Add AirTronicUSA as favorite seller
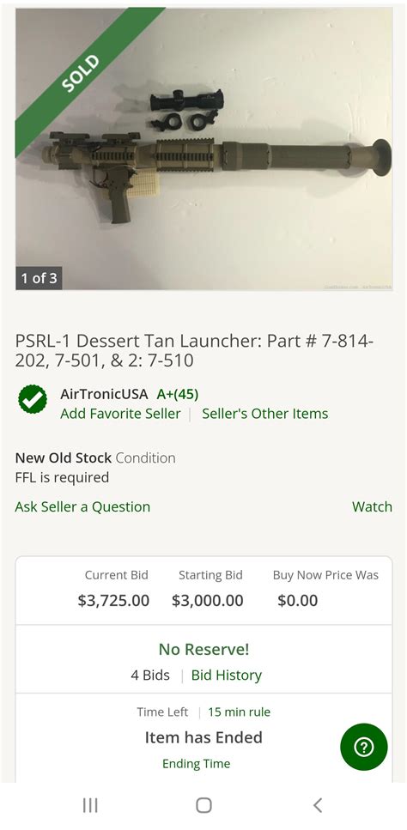 (x=120, y=414)
